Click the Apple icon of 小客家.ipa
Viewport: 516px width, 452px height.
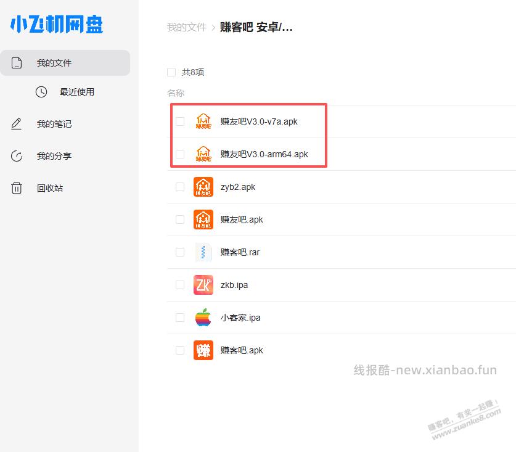coord(203,318)
